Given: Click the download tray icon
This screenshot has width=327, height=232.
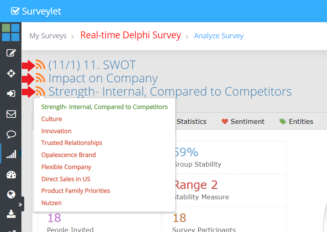Looking at the screenshot, I should click(x=11, y=214).
